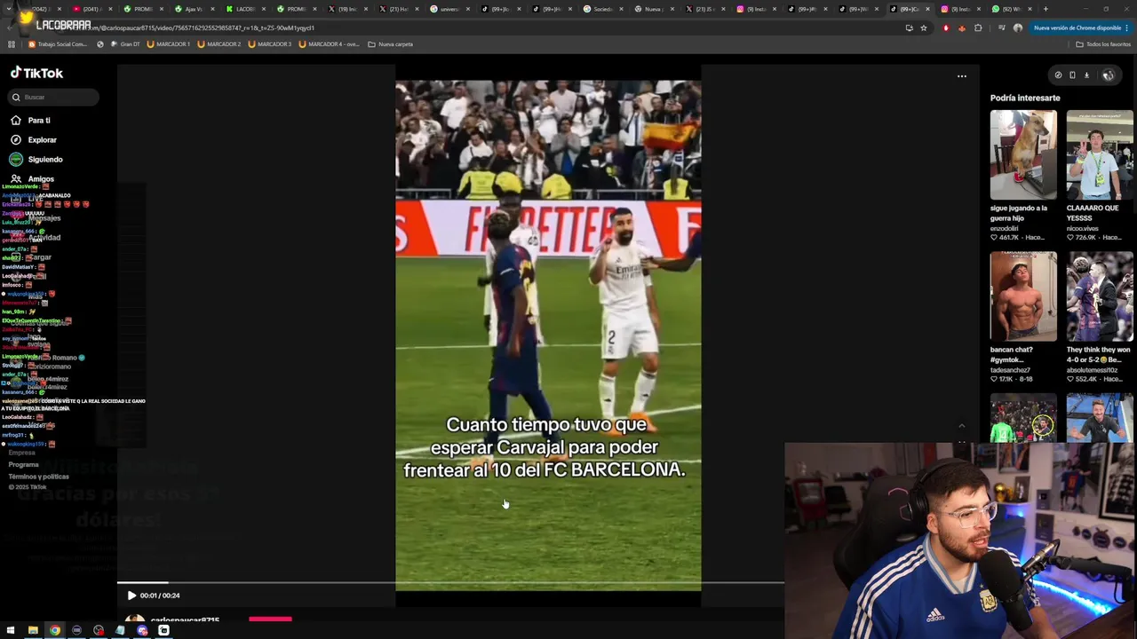The height and width of the screenshot is (639, 1137).
Task: Click the Windows Start button
Action: coord(11,630)
